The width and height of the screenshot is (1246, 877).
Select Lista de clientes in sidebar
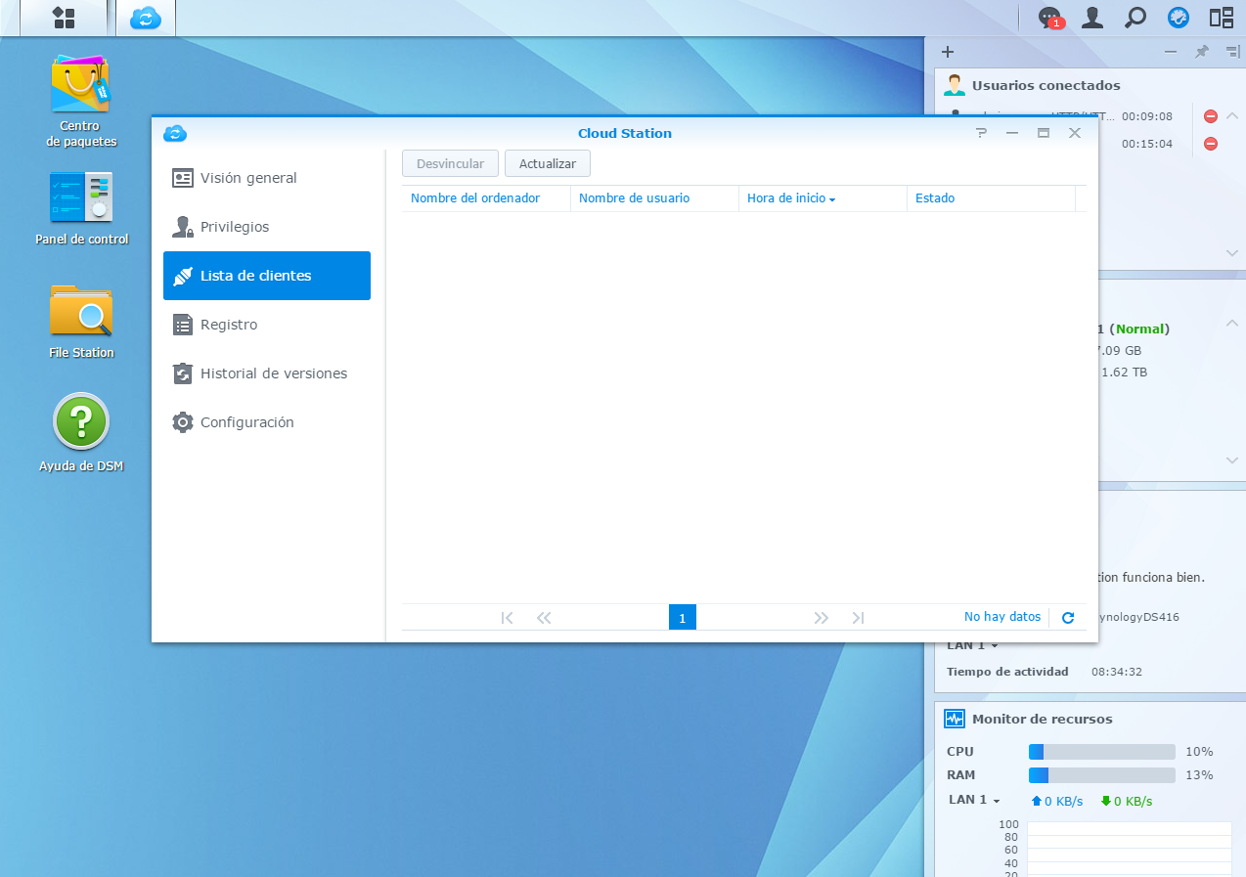[267, 276]
